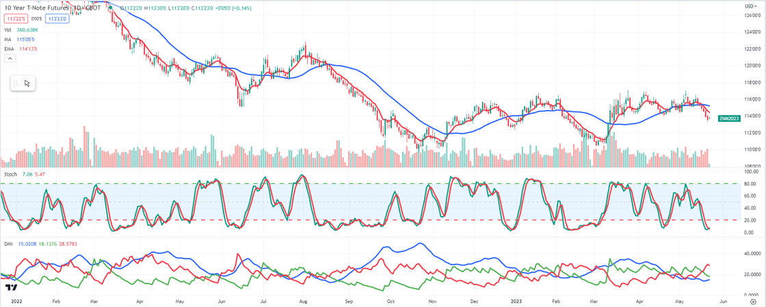Image resolution: width=766 pixels, height=307 pixels.
Task: Select the arrow cursor tool
Action: 27,83
